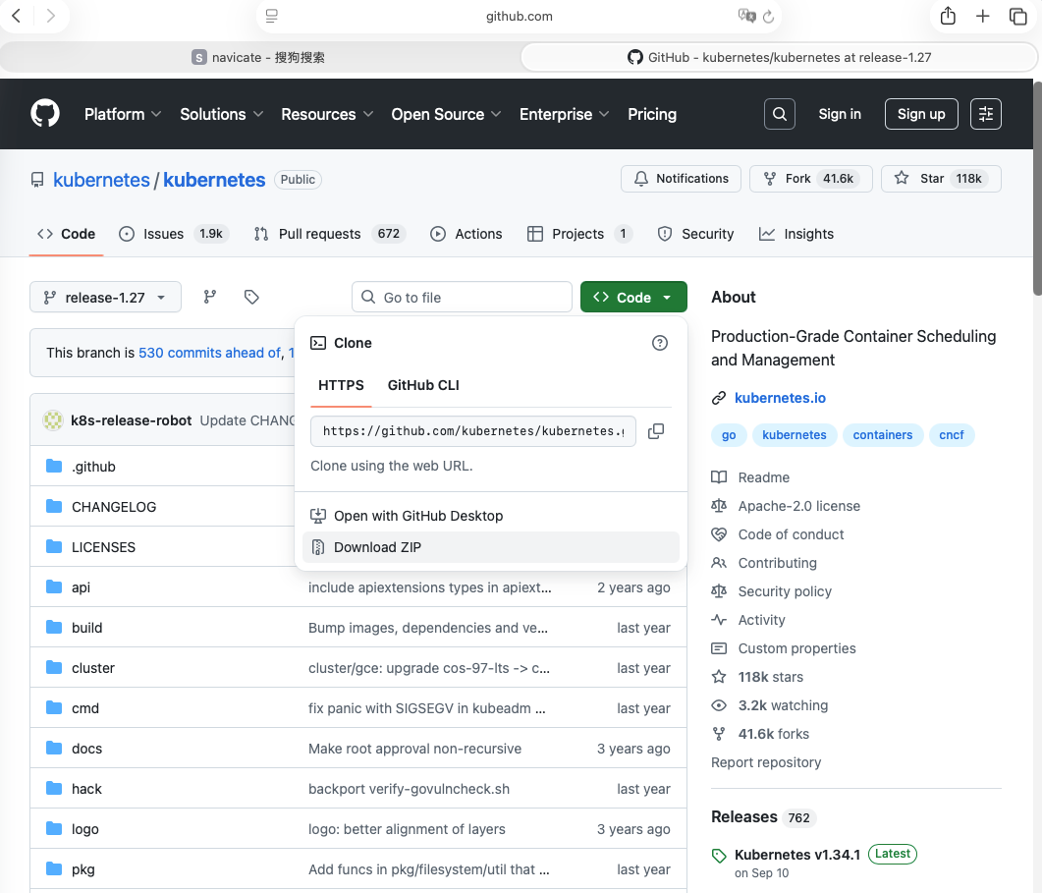Switch to the GitHub CLI clone tab
The image size is (1042, 893).
[423, 385]
